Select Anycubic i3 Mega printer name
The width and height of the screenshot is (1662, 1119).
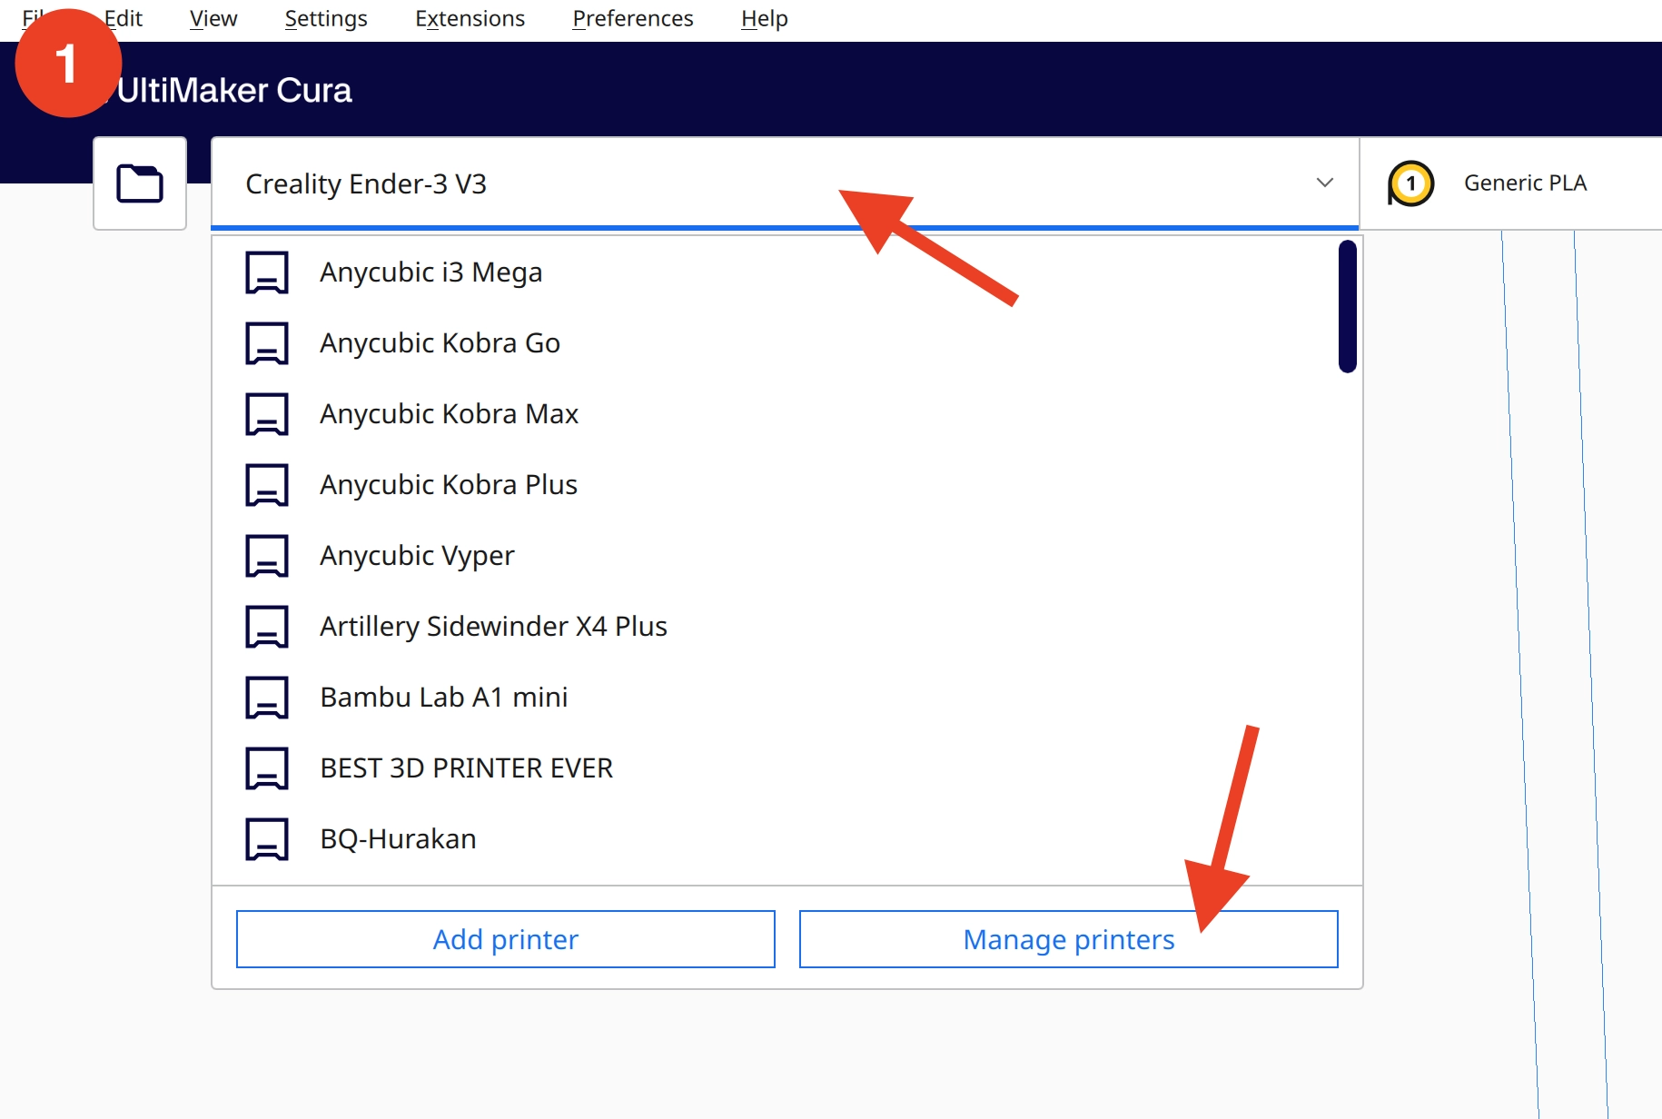point(431,272)
